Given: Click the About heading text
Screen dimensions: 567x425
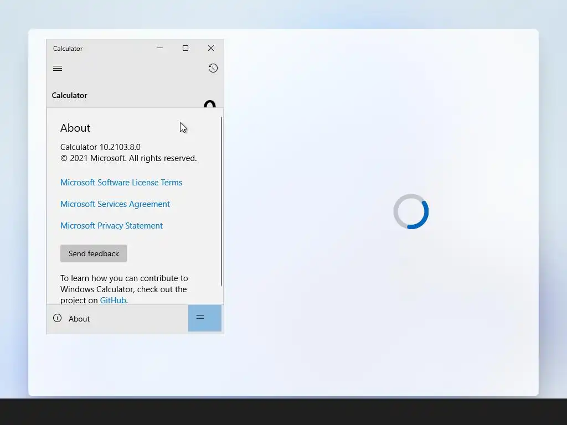Looking at the screenshot, I should 75,128.
